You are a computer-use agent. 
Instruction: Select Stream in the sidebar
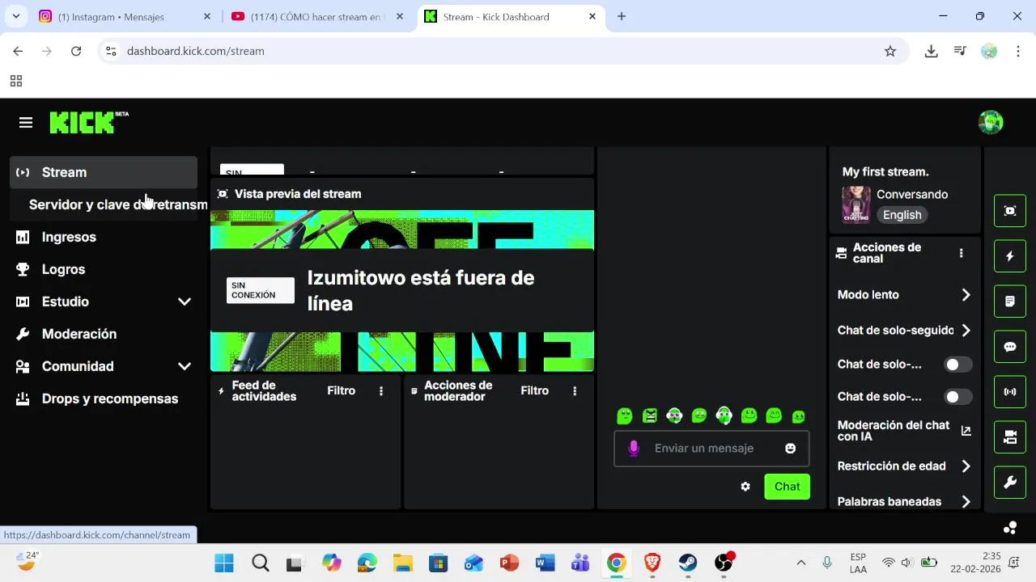point(104,172)
